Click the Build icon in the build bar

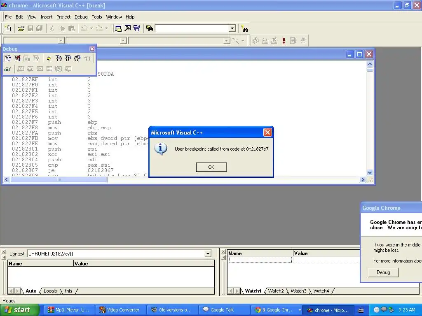[x=265, y=41]
